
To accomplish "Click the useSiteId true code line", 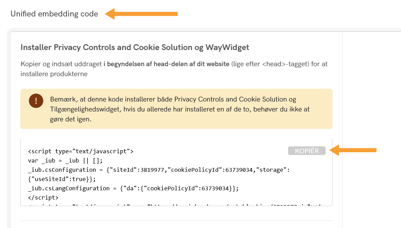I will pos(61,179).
